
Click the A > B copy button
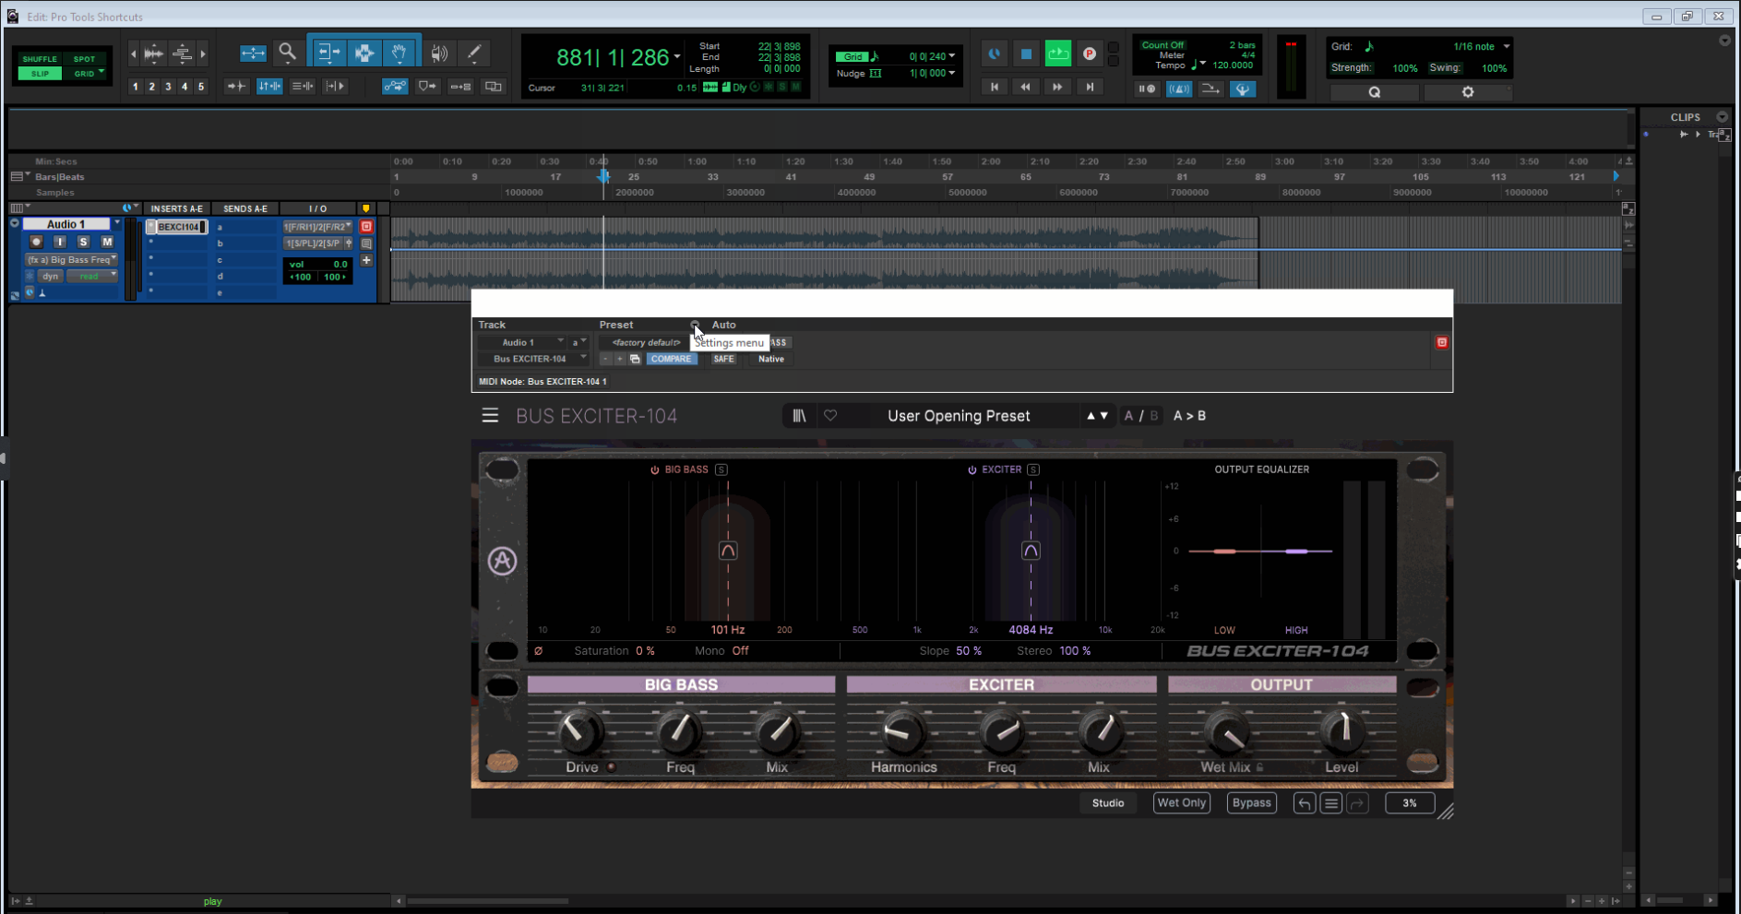[x=1189, y=416]
